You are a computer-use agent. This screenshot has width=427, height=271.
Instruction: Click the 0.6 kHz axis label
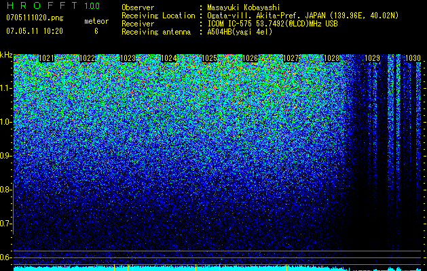pyautogui.click(x=5, y=257)
